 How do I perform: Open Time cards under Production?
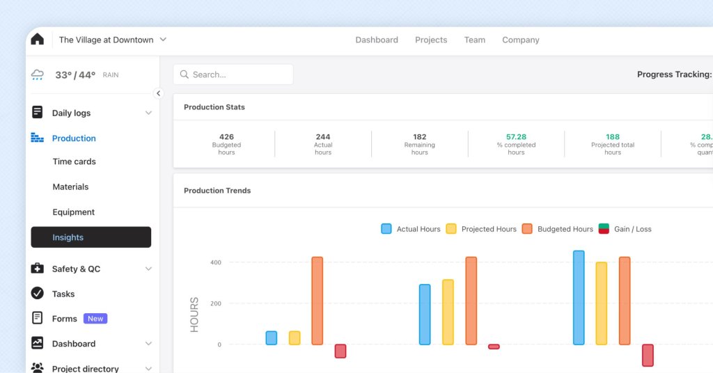click(75, 161)
